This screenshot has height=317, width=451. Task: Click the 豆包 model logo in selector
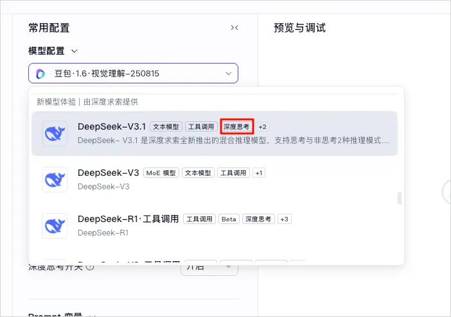40,74
